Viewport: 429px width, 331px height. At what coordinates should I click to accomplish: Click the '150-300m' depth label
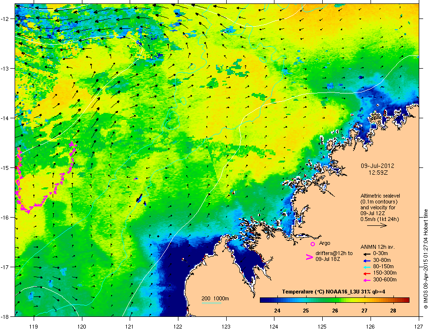pyautogui.click(x=385, y=273)
